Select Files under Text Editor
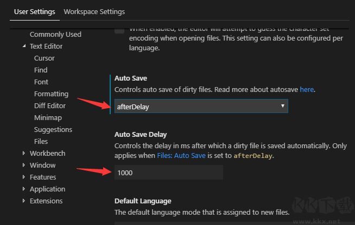This screenshot has height=225, width=355. pyautogui.click(x=41, y=141)
